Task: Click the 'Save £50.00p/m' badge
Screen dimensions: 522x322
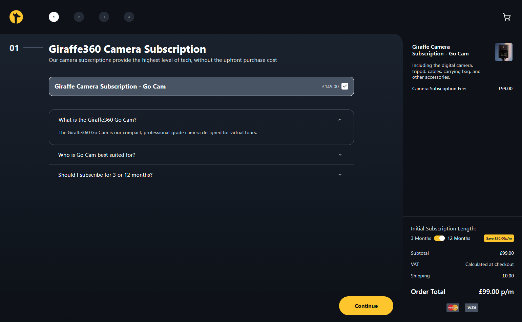Action: pos(499,238)
